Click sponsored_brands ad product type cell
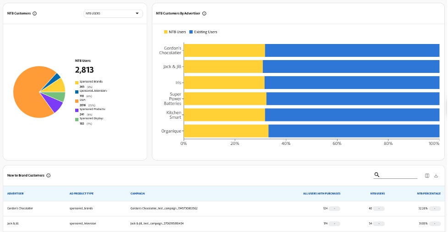Image resolution: width=448 pixels, height=232 pixels. pyautogui.click(x=81, y=209)
